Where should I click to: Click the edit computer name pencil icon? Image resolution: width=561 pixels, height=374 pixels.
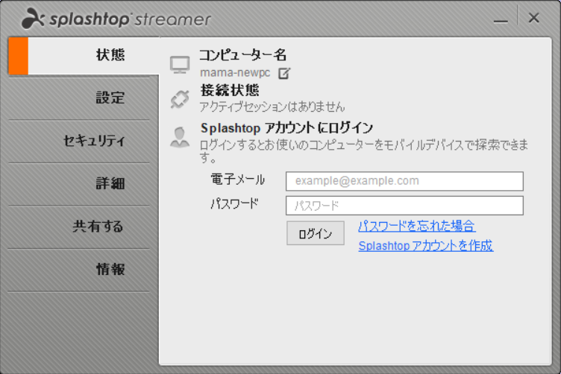click(284, 73)
